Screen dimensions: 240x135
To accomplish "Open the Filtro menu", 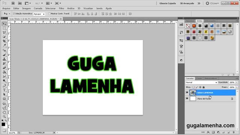I will 61,8.
